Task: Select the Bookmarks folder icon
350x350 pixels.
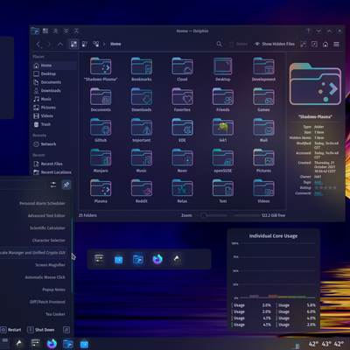Action: pyautogui.click(x=142, y=66)
